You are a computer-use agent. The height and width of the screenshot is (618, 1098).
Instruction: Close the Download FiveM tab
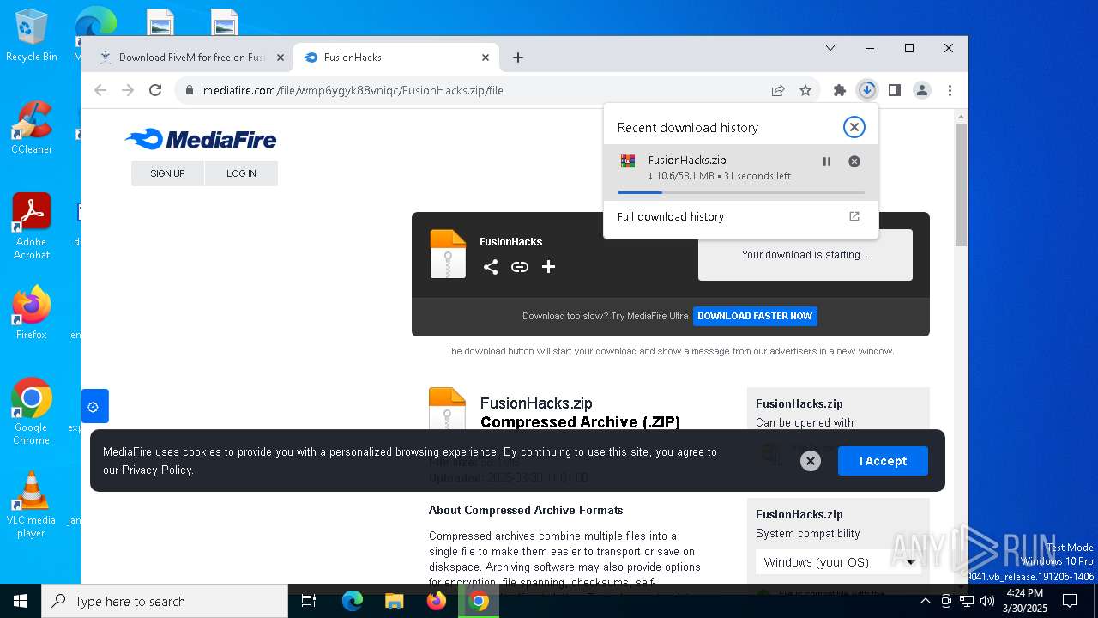[x=280, y=58]
